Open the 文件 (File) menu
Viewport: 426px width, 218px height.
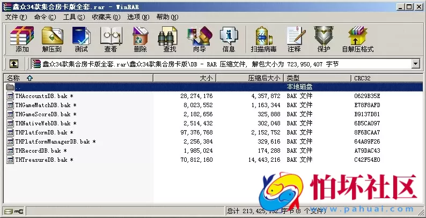click(x=16, y=17)
